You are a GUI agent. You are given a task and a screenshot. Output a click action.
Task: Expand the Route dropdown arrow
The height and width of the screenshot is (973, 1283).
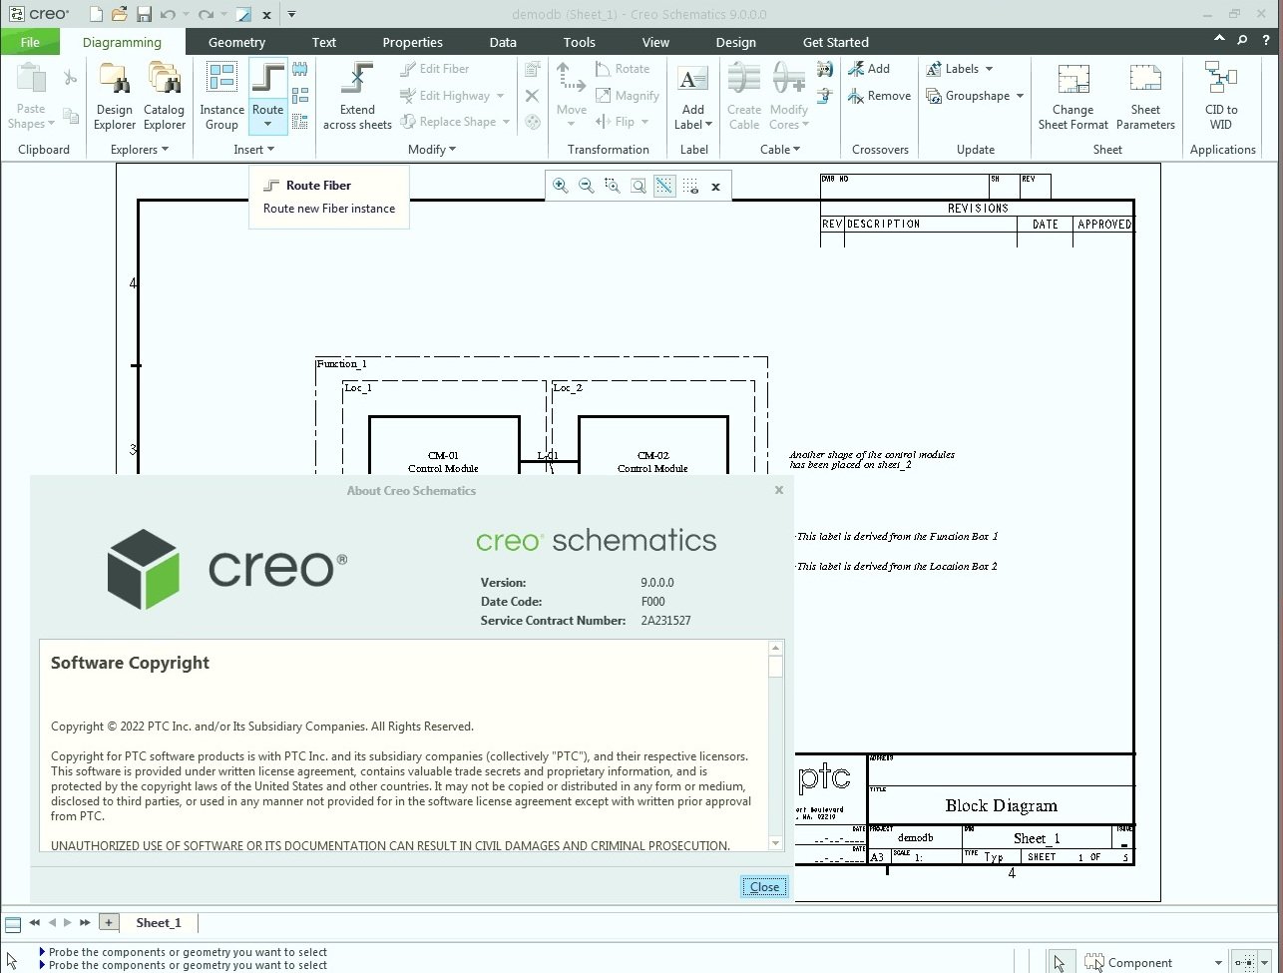pos(267,125)
